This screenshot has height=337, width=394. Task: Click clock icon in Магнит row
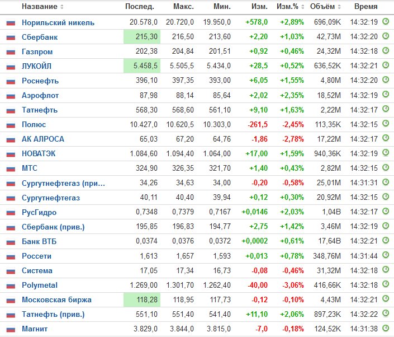click(386, 328)
